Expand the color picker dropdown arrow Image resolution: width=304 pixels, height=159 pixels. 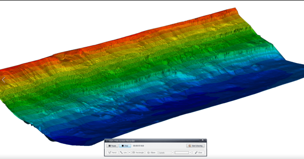coord(190,152)
